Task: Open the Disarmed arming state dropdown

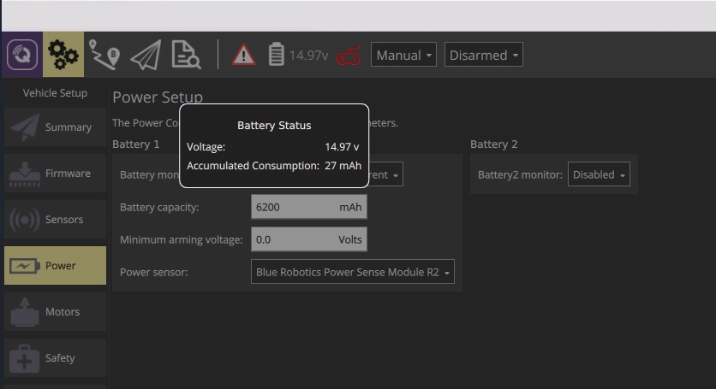Action: [484, 55]
